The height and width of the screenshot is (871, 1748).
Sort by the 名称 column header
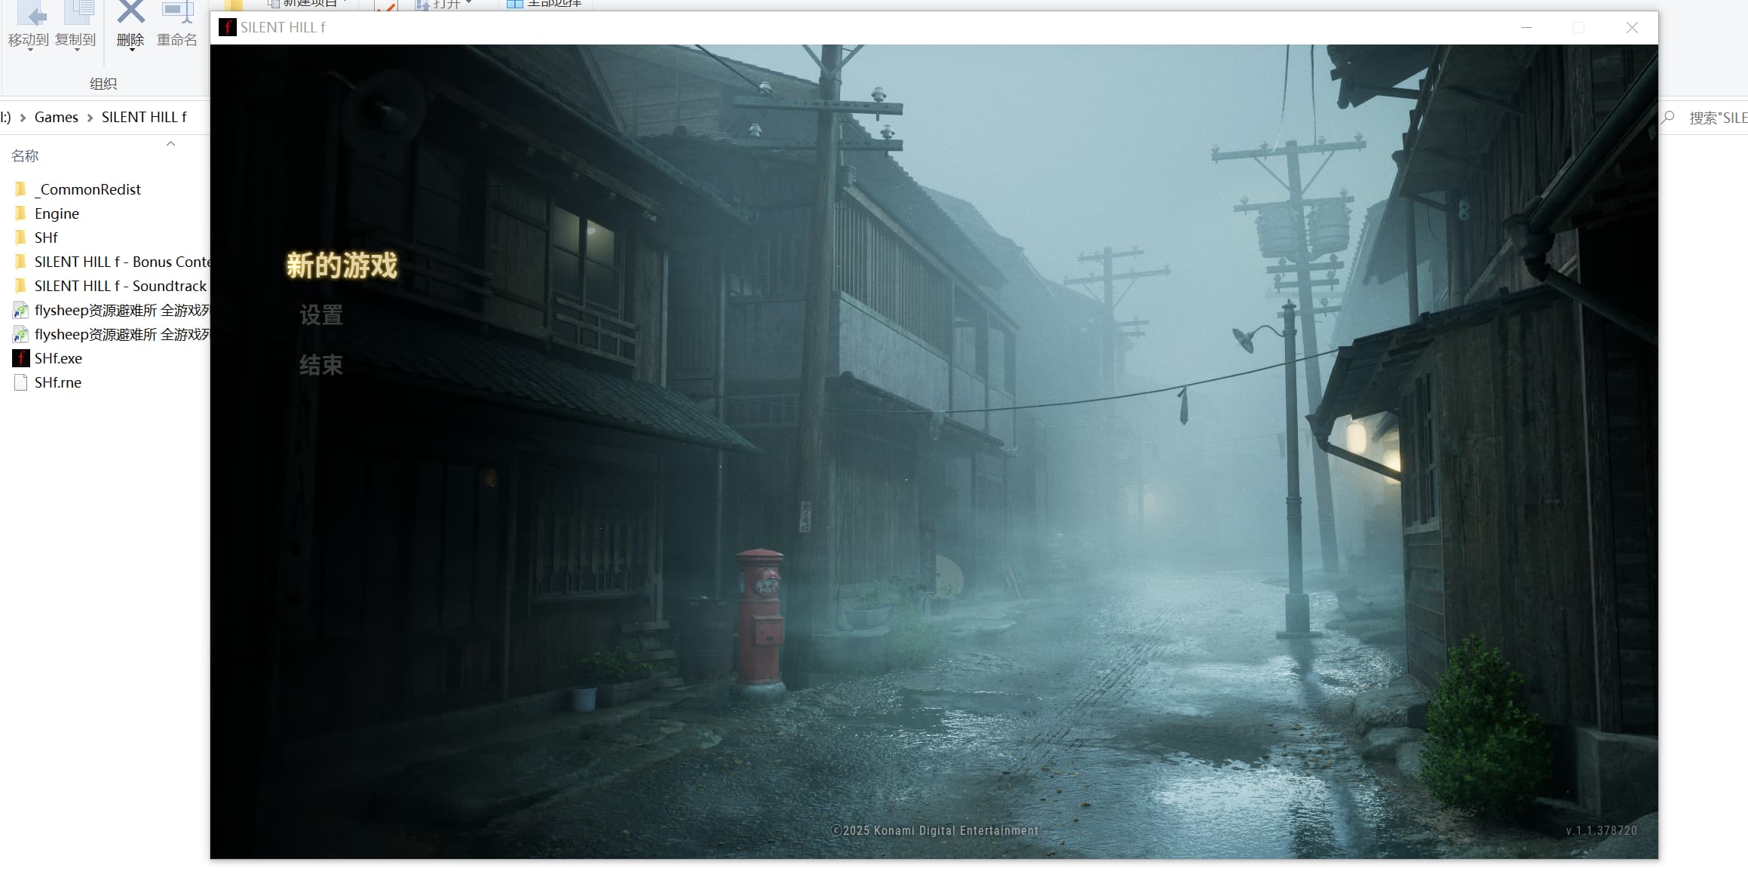point(25,156)
